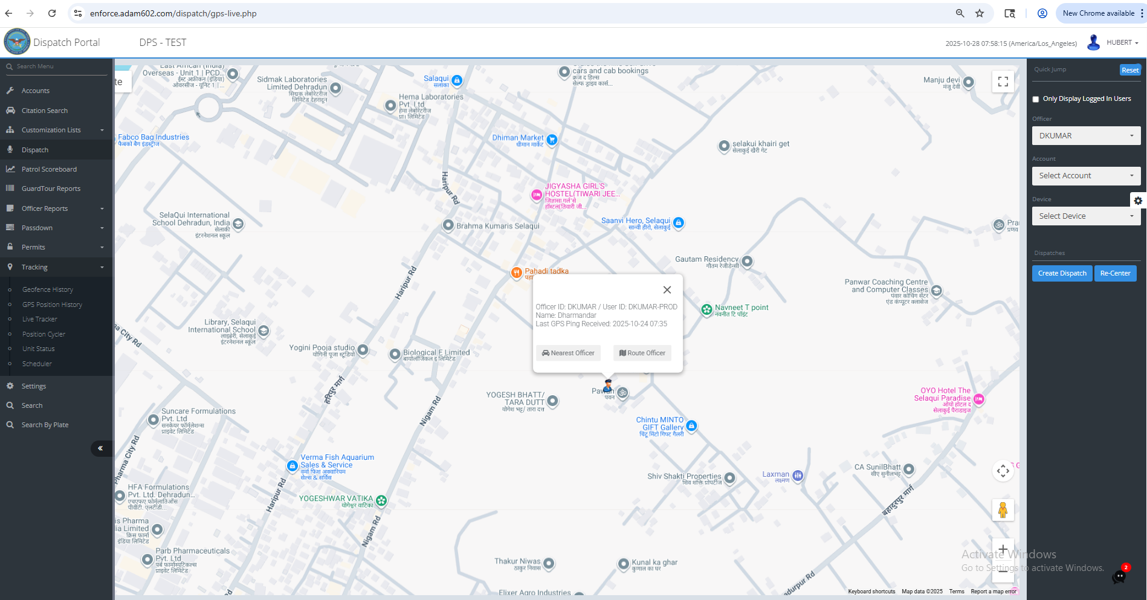Image resolution: width=1147 pixels, height=600 pixels.
Task: Open the Live Tracker menu item
Action: click(x=39, y=318)
